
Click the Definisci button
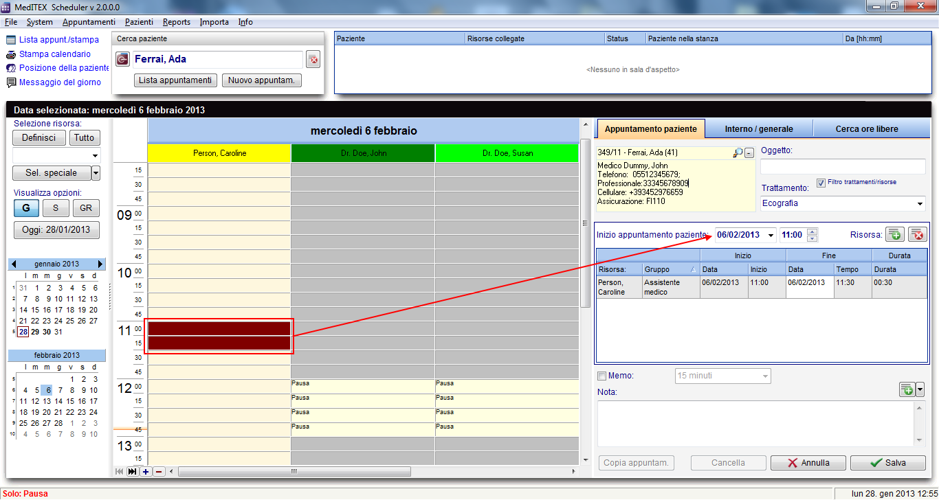pos(39,137)
